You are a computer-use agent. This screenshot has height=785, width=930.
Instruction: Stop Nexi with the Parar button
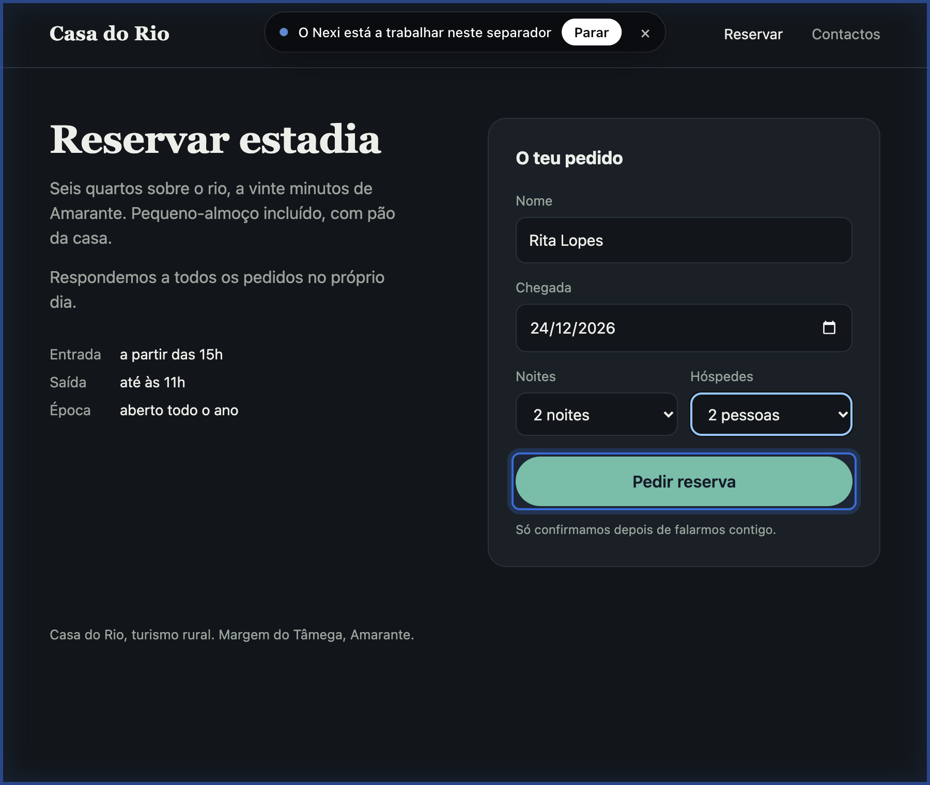(x=591, y=32)
